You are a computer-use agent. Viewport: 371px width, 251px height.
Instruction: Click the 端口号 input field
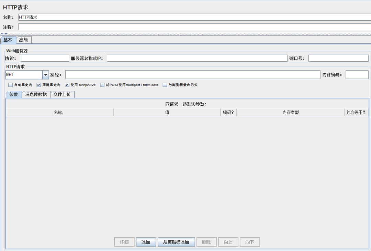click(x=338, y=58)
